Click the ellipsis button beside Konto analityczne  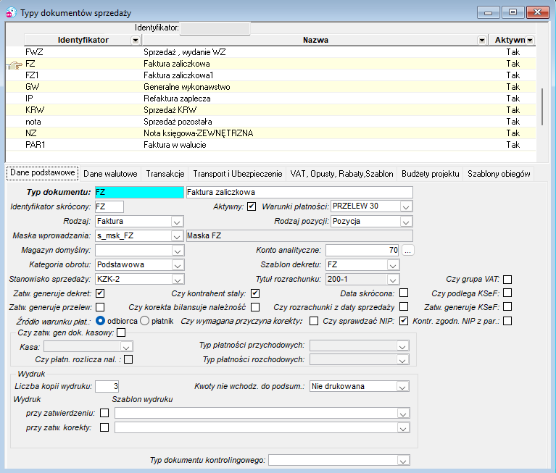coord(408,250)
